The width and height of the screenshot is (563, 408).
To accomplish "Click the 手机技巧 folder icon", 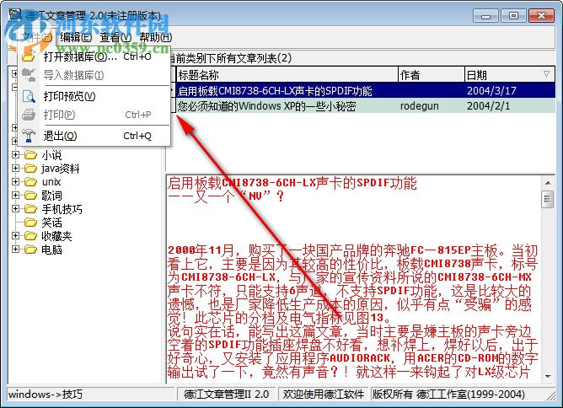I will click(x=30, y=209).
